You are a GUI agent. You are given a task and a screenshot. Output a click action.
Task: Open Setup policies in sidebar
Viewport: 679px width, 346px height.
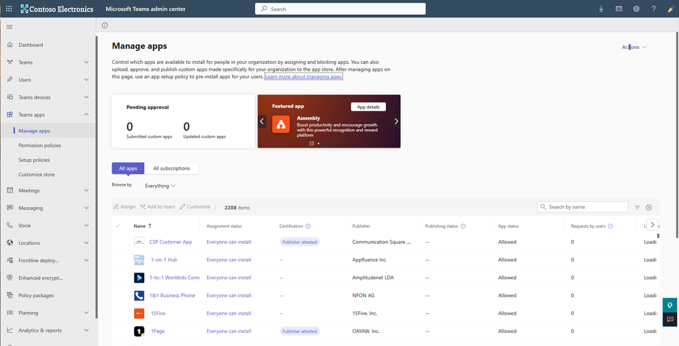tap(34, 160)
